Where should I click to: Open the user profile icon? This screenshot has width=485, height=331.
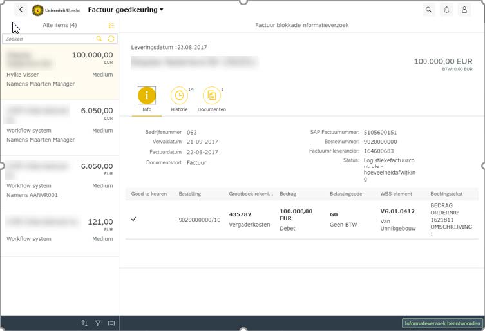464,10
